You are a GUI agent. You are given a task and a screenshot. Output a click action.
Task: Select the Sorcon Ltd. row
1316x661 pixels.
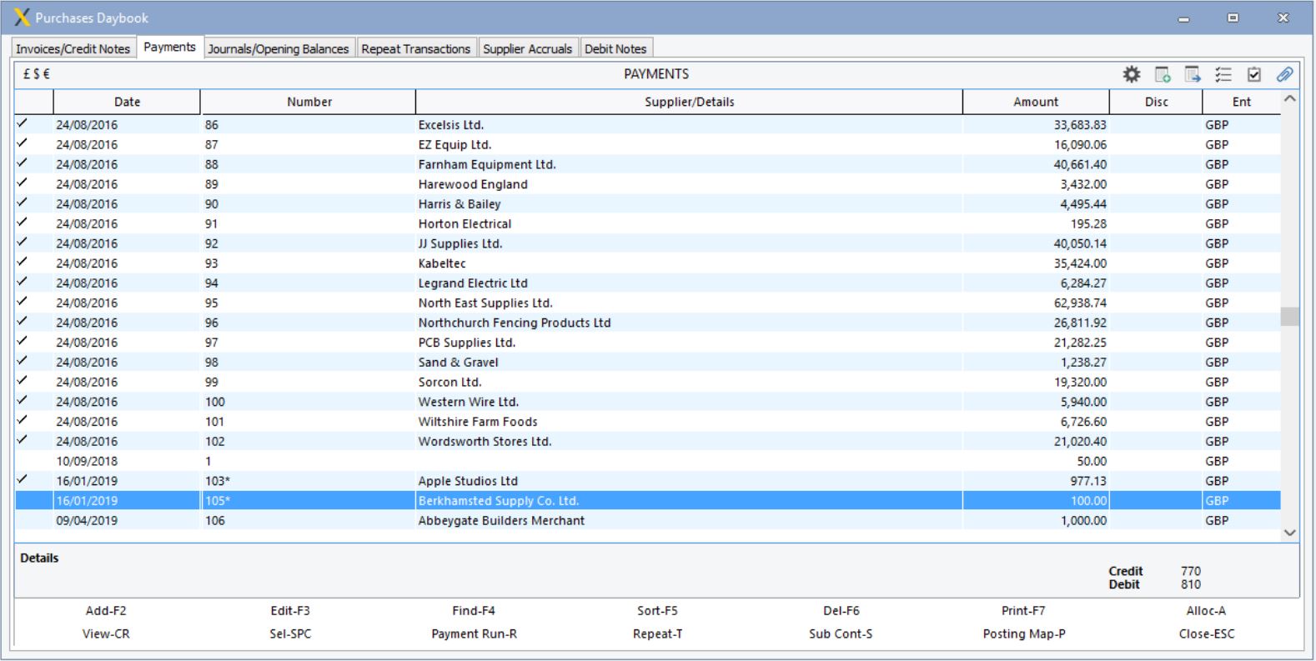(648, 382)
